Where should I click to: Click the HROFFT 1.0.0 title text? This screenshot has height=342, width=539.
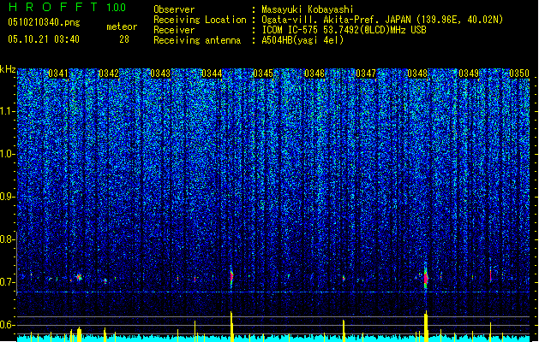(68, 7)
